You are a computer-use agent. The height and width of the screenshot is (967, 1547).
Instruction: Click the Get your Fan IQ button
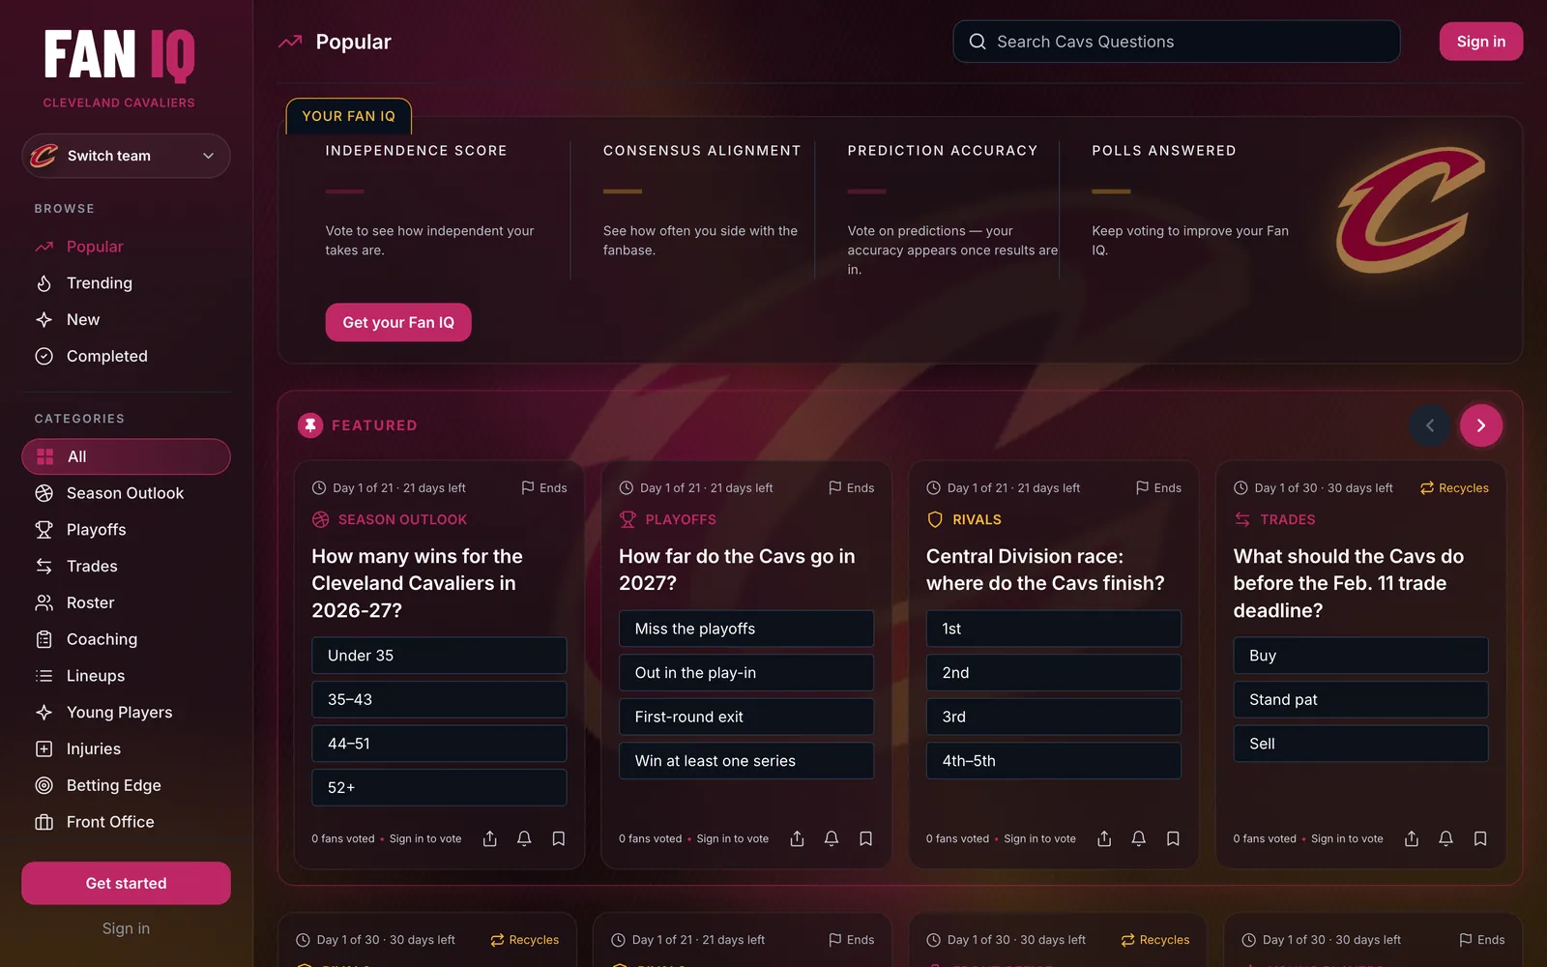(x=398, y=322)
